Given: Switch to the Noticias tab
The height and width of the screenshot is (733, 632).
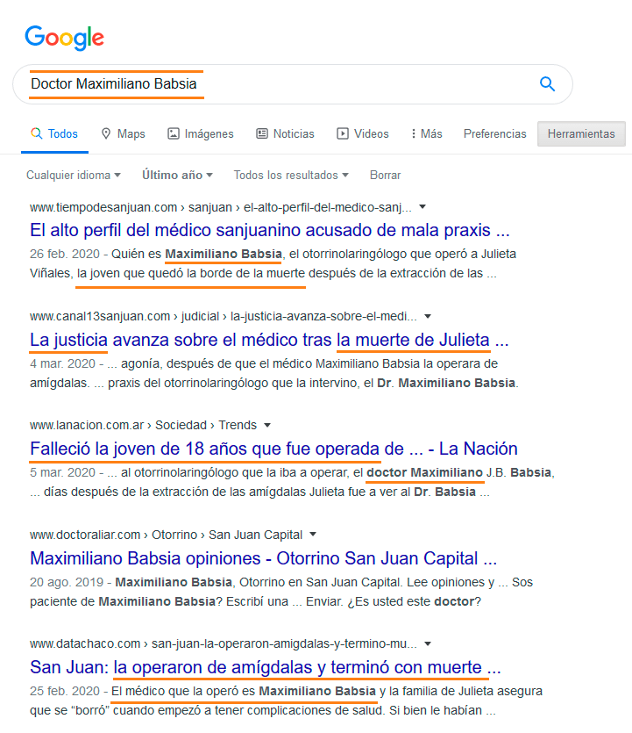Looking at the screenshot, I should coord(285,133).
